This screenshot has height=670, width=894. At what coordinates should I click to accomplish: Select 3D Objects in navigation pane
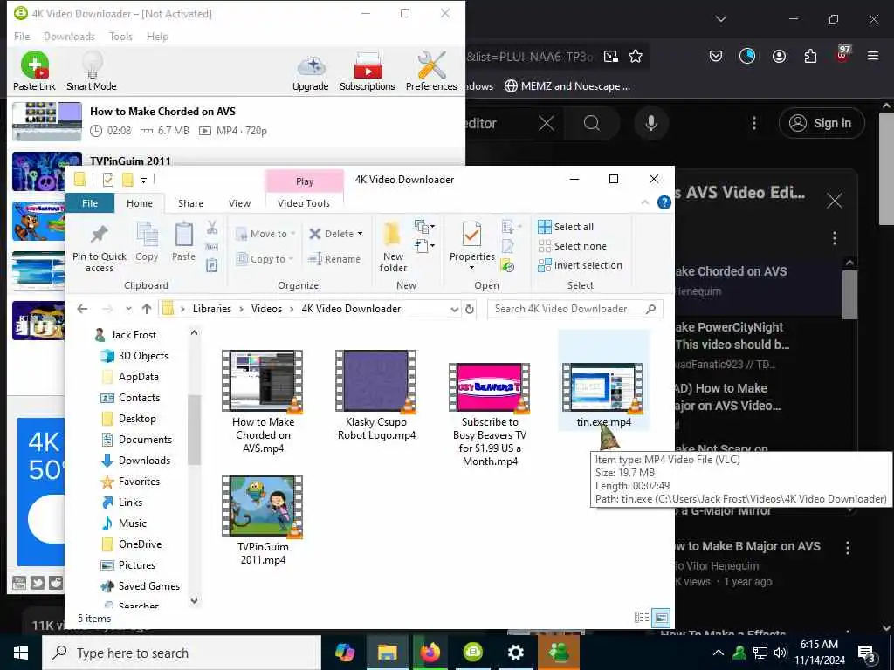click(x=143, y=356)
